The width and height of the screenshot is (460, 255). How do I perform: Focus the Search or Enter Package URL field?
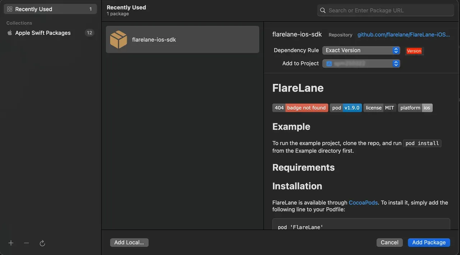pyautogui.click(x=386, y=10)
